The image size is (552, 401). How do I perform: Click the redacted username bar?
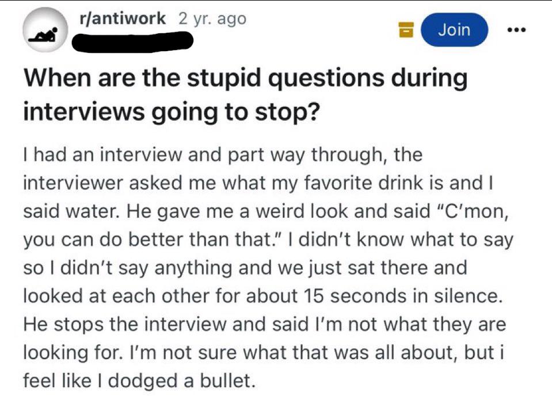(x=134, y=43)
